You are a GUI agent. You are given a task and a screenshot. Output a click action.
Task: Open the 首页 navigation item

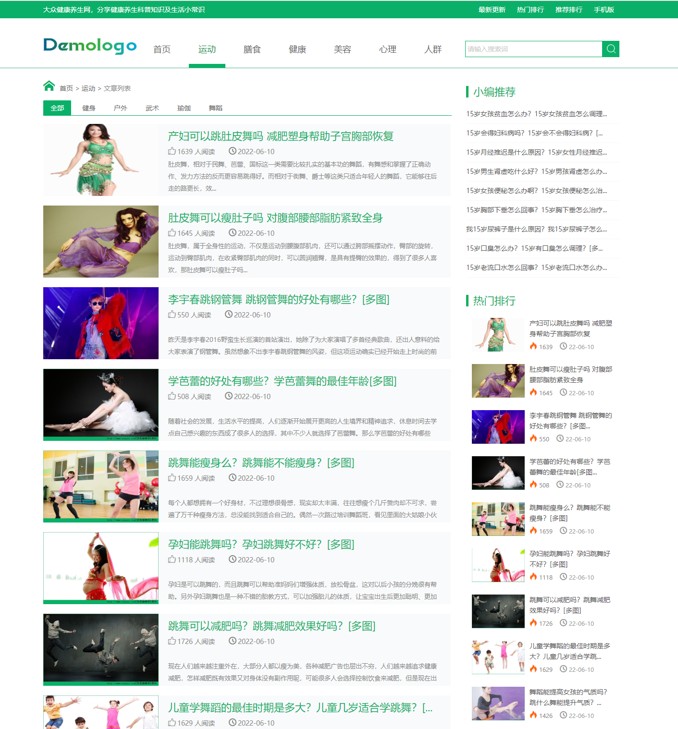pos(162,49)
